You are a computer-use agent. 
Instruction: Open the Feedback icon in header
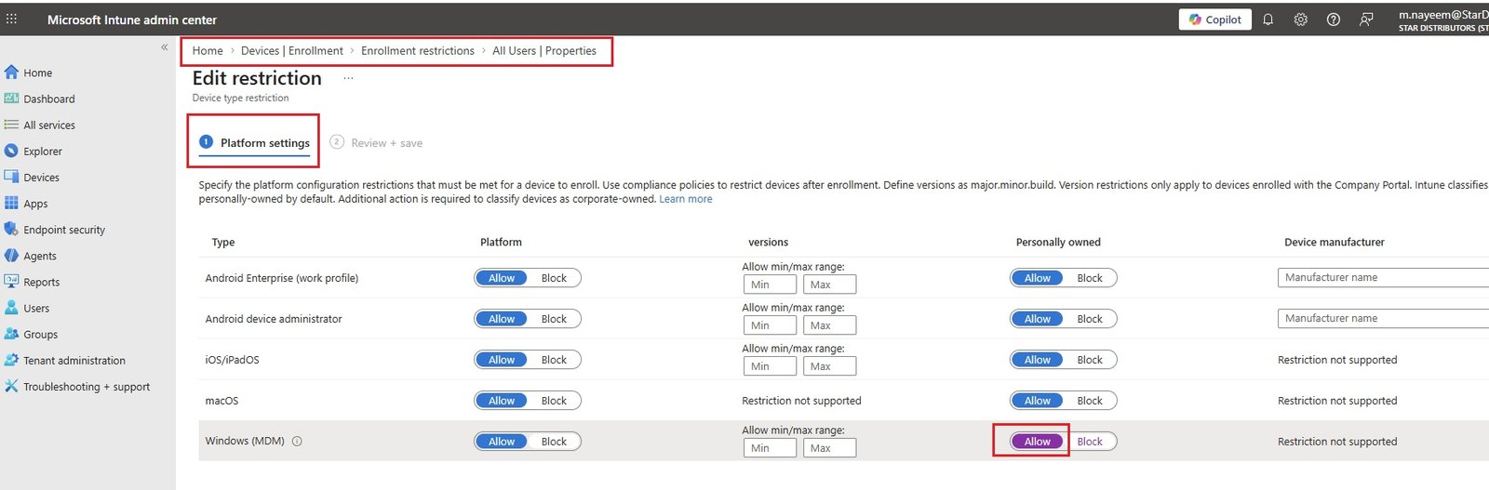[1366, 20]
